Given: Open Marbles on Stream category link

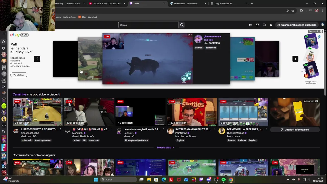Looking at the screenshot, I should pos(186,136).
